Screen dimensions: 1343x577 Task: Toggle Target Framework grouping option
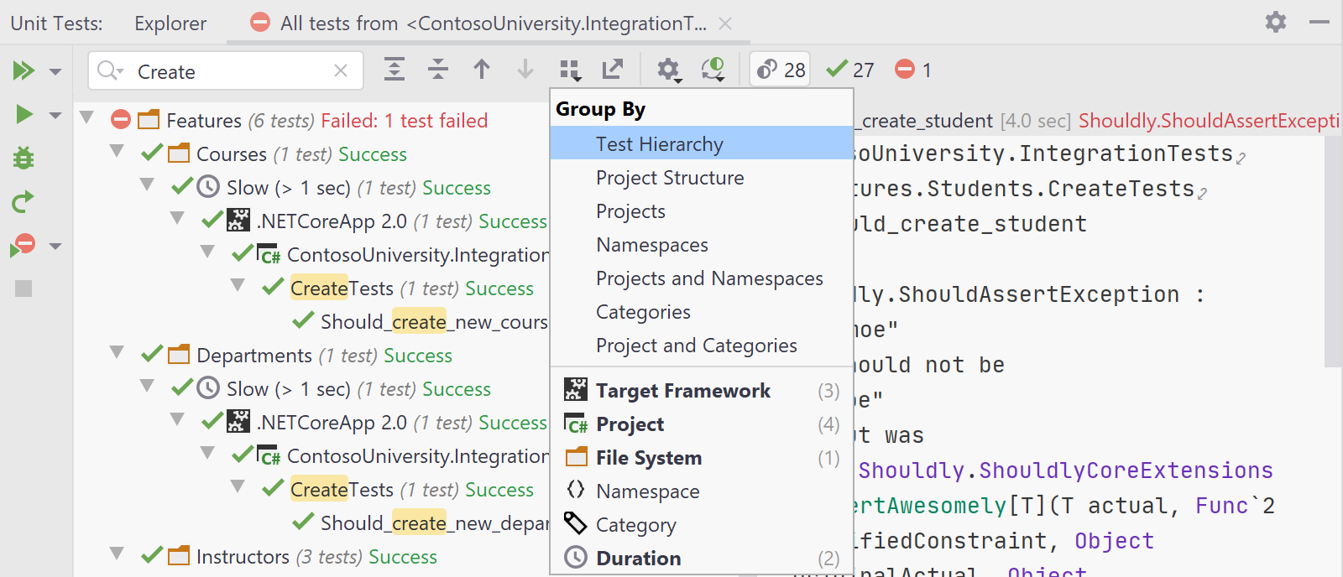[702, 390]
